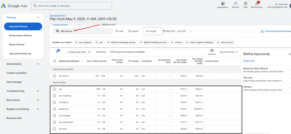The width and height of the screenshot is (291, 134).
Task: Open the date range dropdown
Action: (x=178, y=31)
